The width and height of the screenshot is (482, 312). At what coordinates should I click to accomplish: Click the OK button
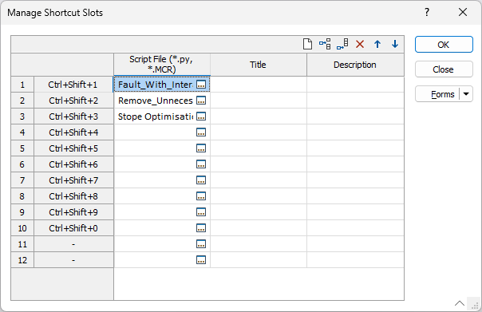444,45
